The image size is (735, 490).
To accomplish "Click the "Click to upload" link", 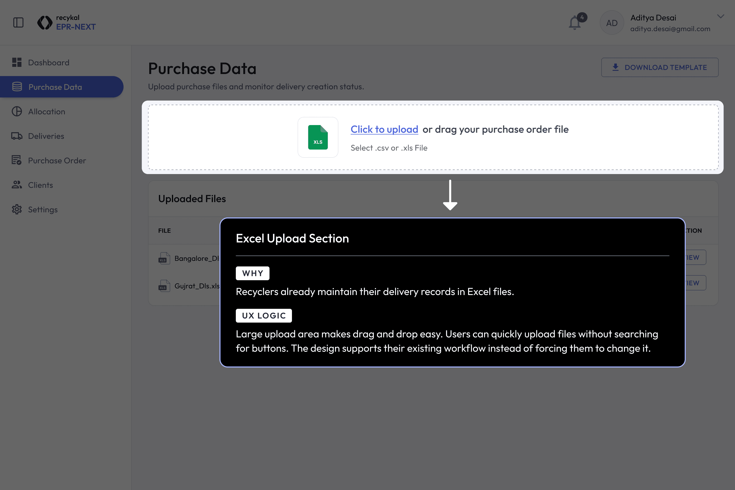I will [x=384, y=129].
